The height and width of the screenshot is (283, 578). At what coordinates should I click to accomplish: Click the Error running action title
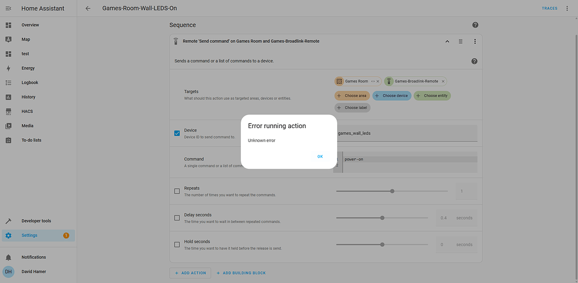277,126
